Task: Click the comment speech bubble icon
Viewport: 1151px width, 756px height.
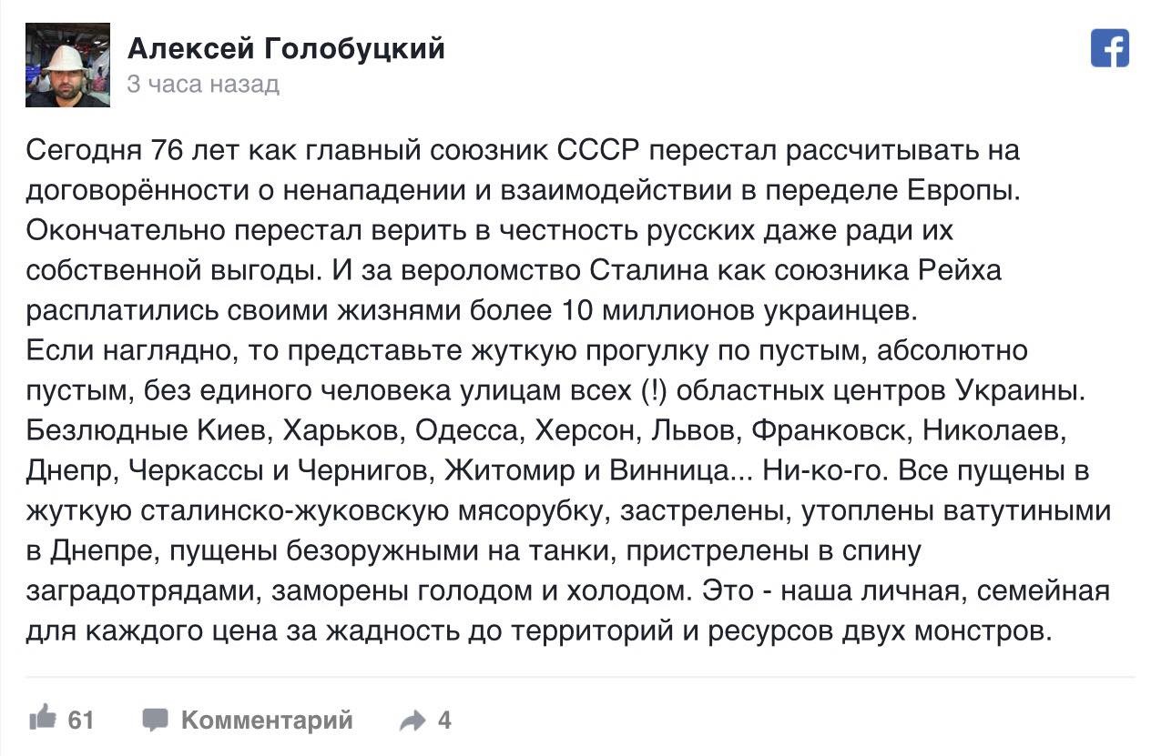Action: click(x=155, y=721)
